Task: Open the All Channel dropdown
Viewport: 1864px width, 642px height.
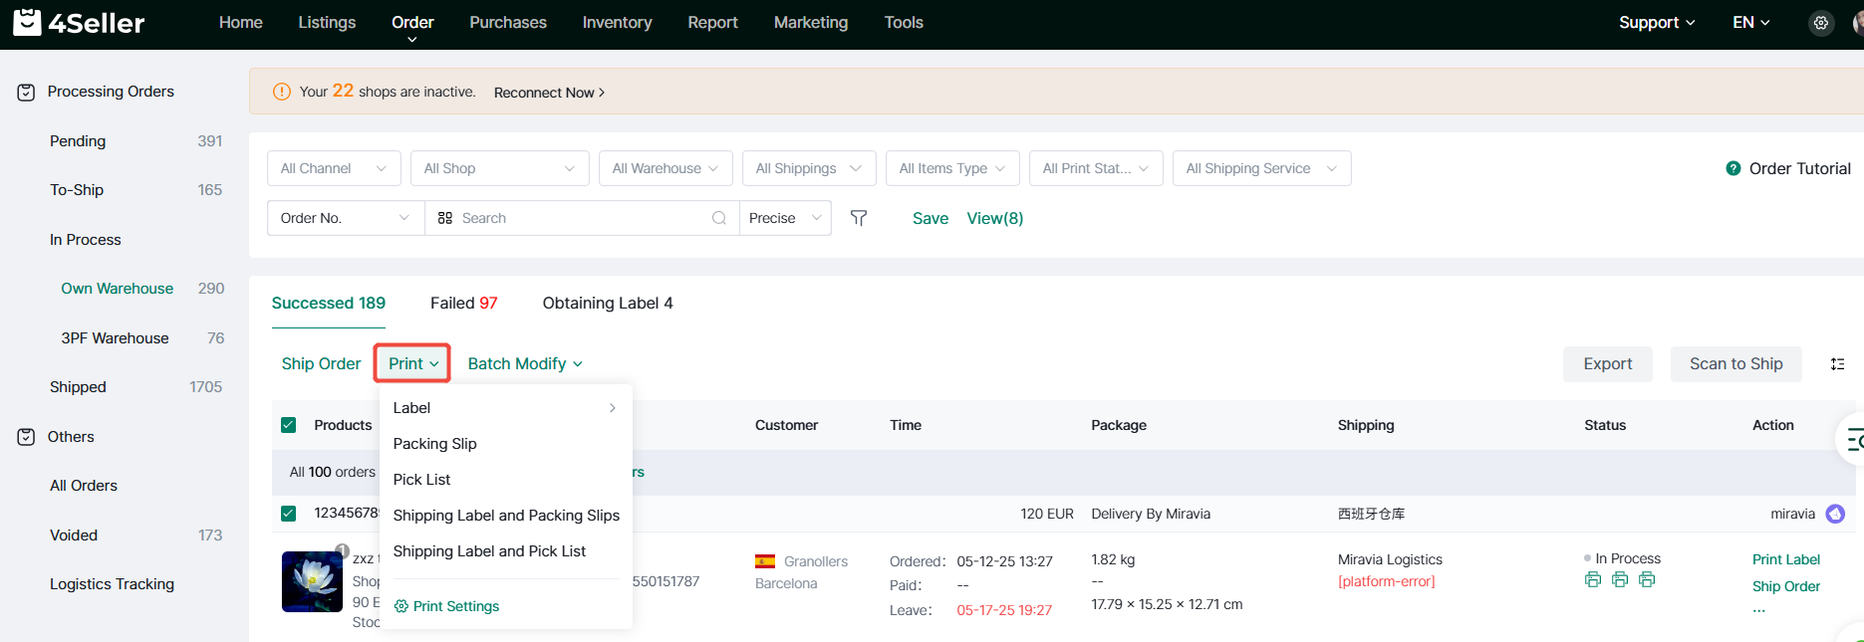Action: coord(334,168)
